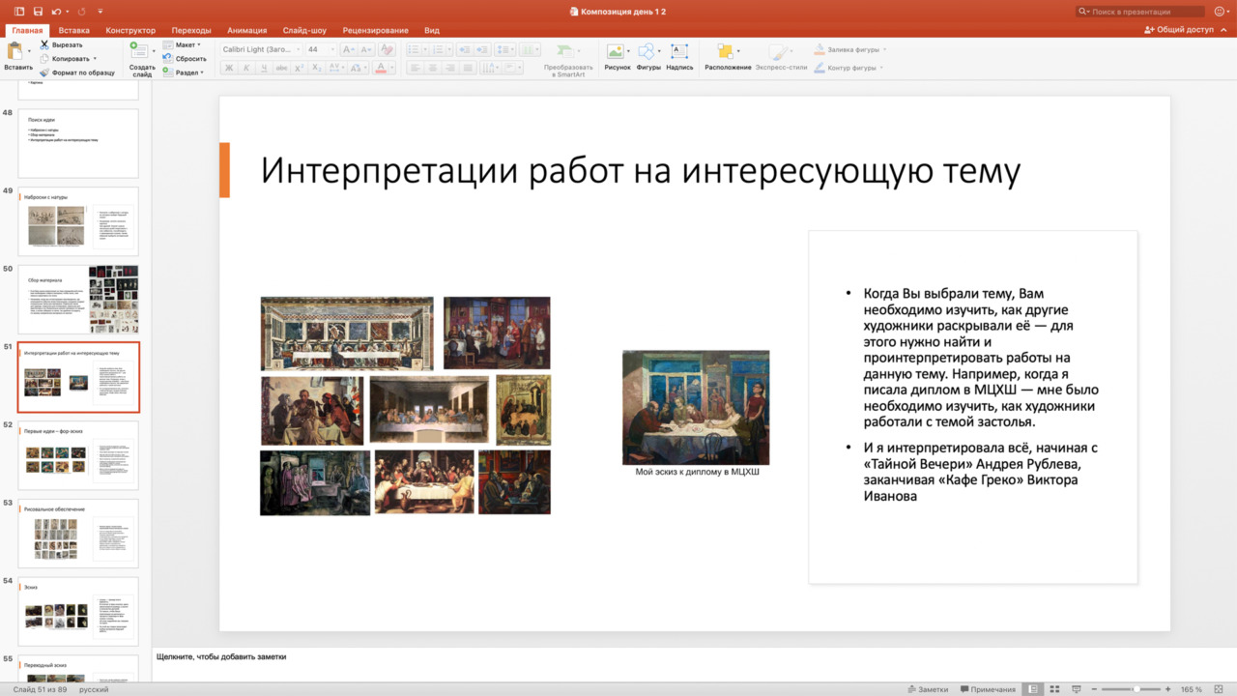The width and height of the screenshot is (1237, 696).
Task: Click the font color red swatch button
Action: coord(381,68)
